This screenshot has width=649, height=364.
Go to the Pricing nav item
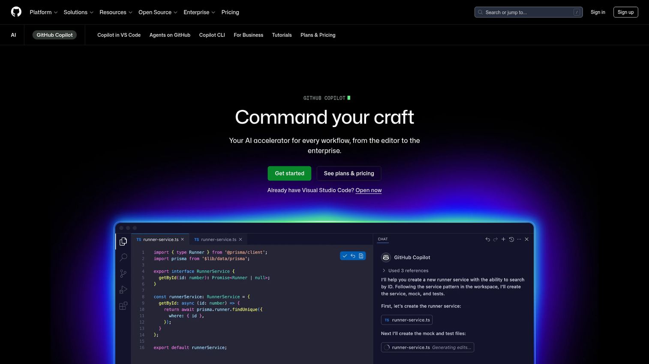coord(230,12)
